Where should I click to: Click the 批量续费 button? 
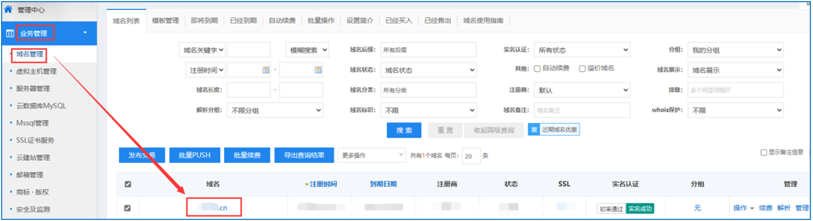click(247, 156)
